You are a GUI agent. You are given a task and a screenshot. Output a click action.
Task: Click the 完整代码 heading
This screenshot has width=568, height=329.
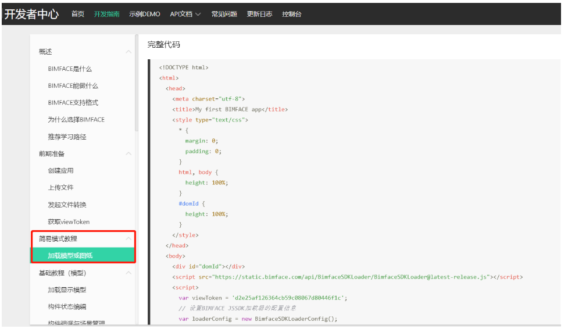click(164, 45)
